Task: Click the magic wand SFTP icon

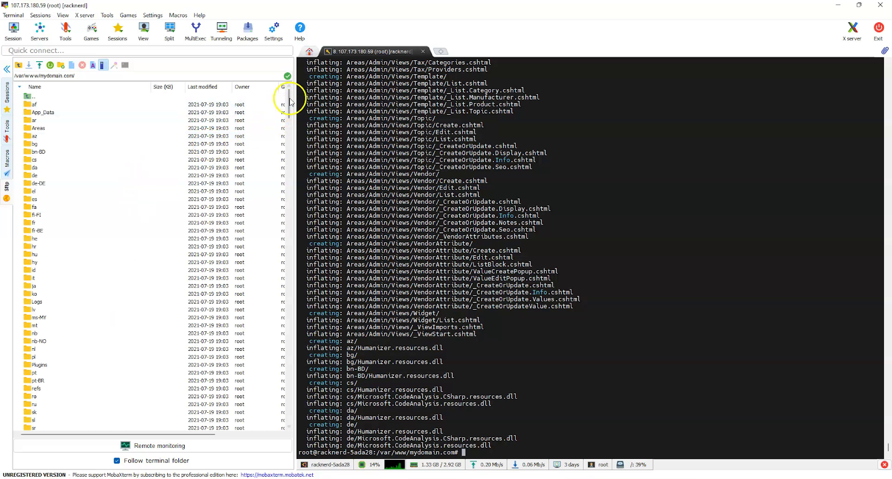Action: click(114, 65)
